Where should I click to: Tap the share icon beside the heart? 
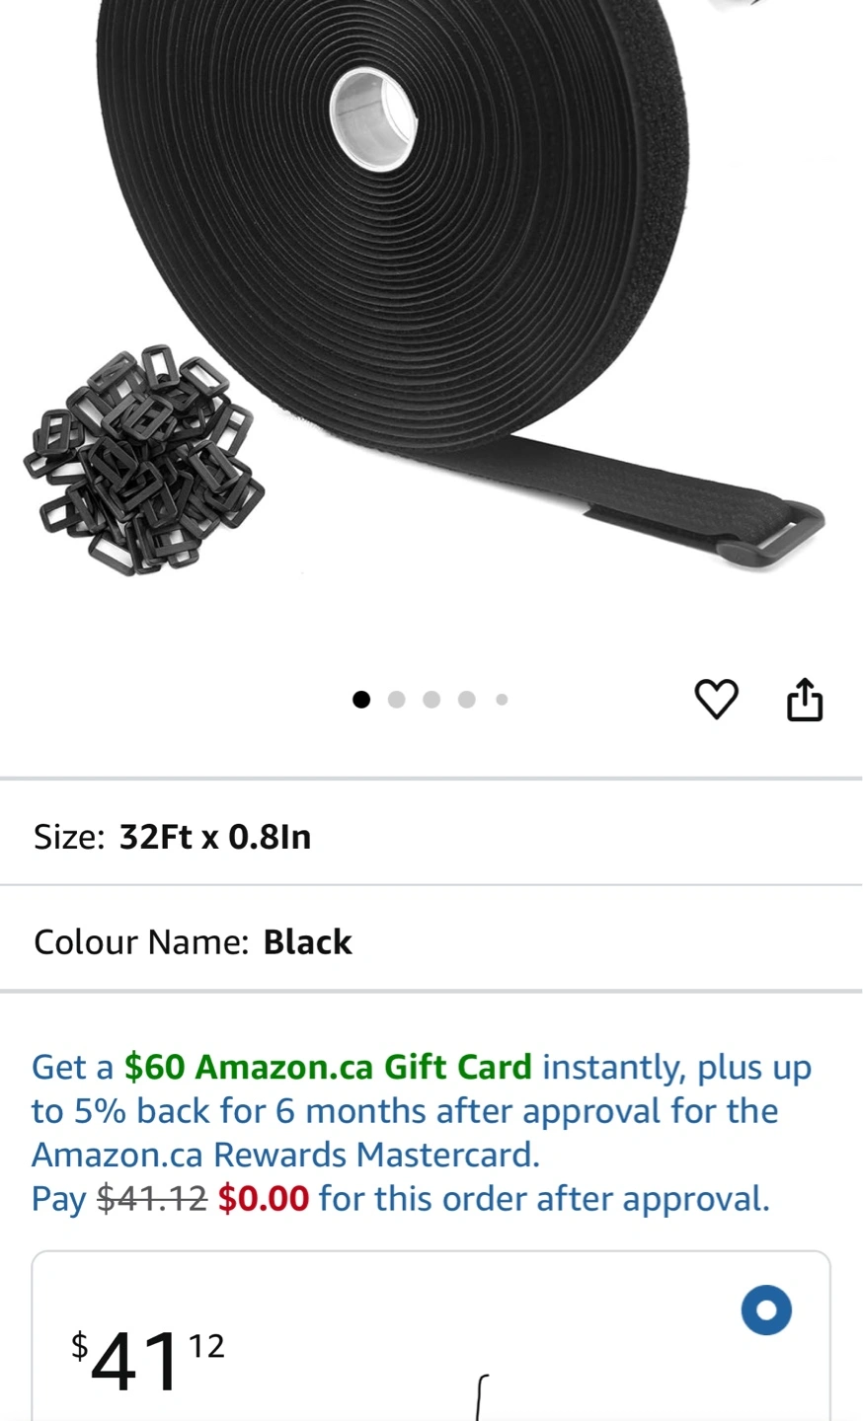coord(804,699)
